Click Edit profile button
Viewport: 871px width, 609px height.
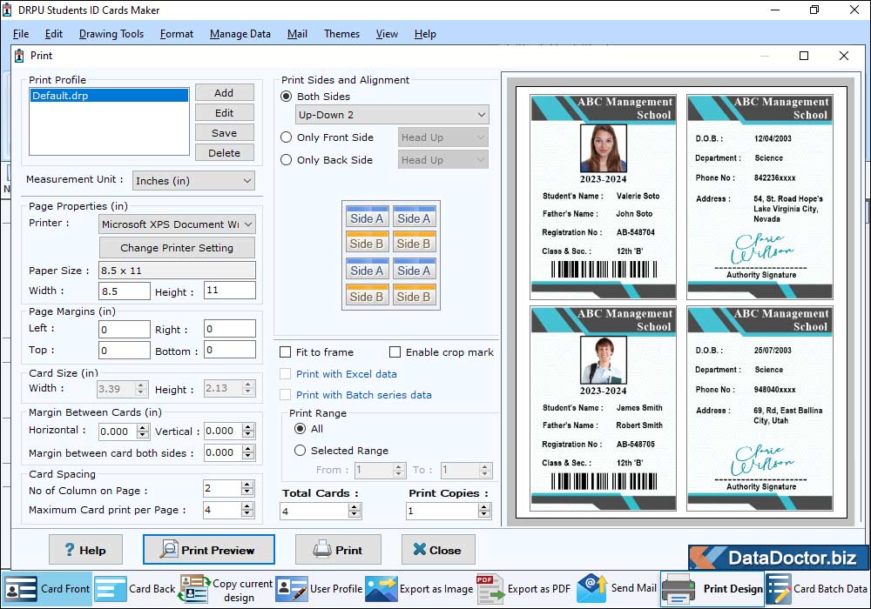tap(225, 112)
